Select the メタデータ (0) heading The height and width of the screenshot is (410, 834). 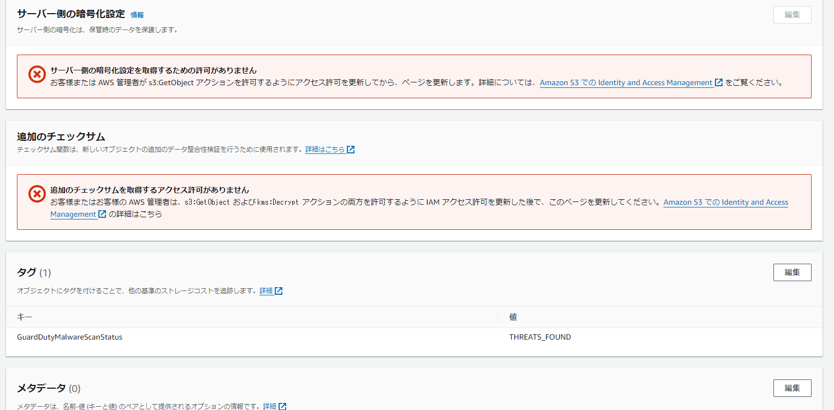[49, 388]
